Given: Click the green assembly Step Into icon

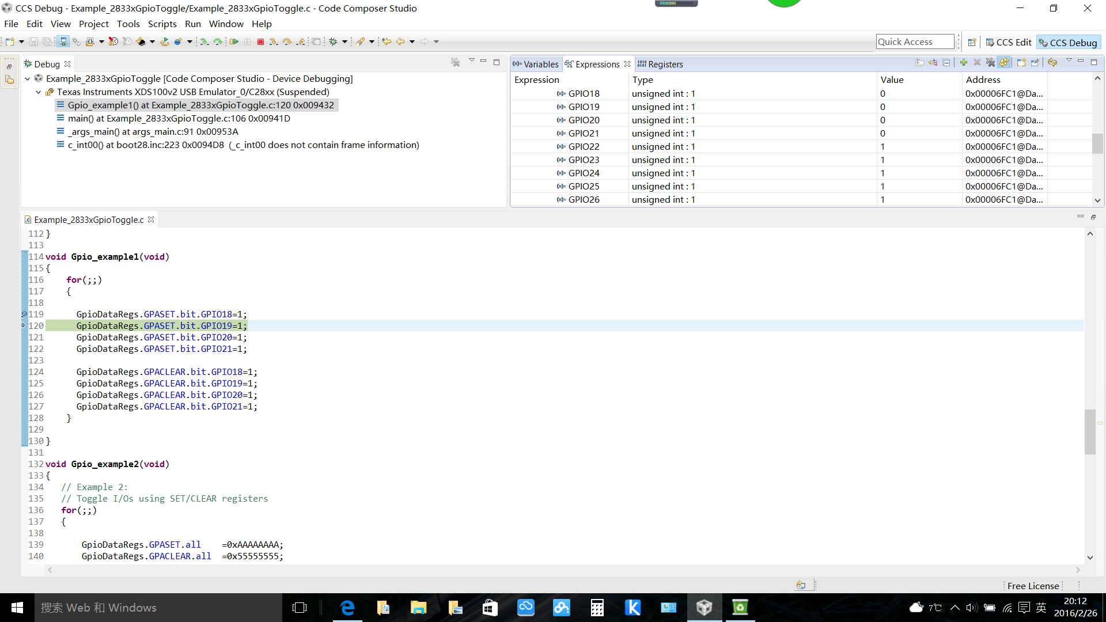Looking at the screenshot, I should click(x=204, y=41).
